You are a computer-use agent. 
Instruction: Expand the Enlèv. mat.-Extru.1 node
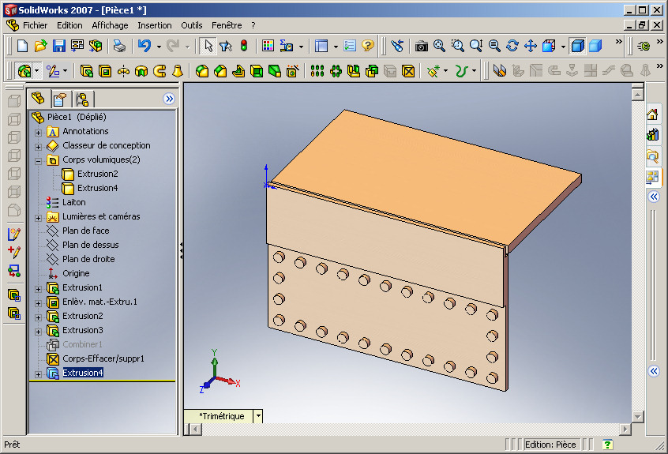coord(38,303)
